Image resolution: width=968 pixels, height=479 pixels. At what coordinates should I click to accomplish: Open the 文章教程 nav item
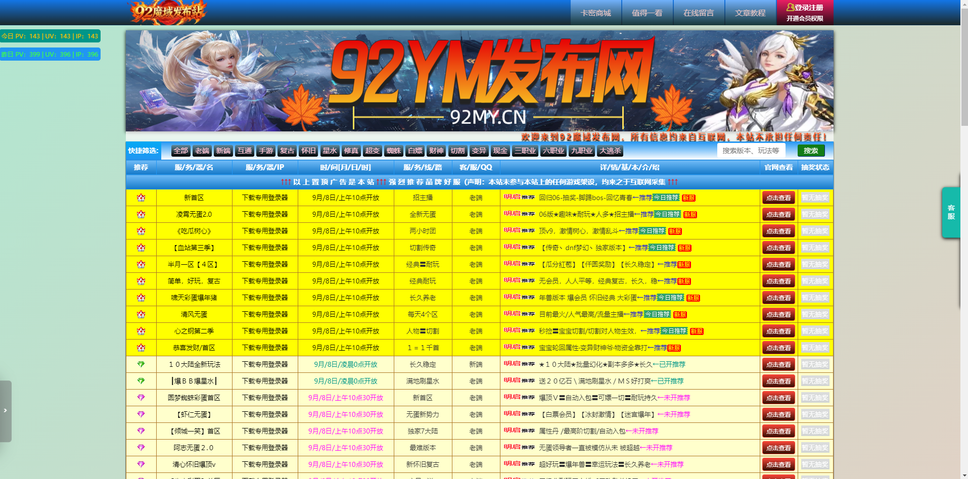(750, 13)
